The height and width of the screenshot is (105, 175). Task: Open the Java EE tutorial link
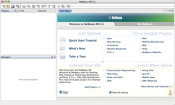tap(146, 74)
